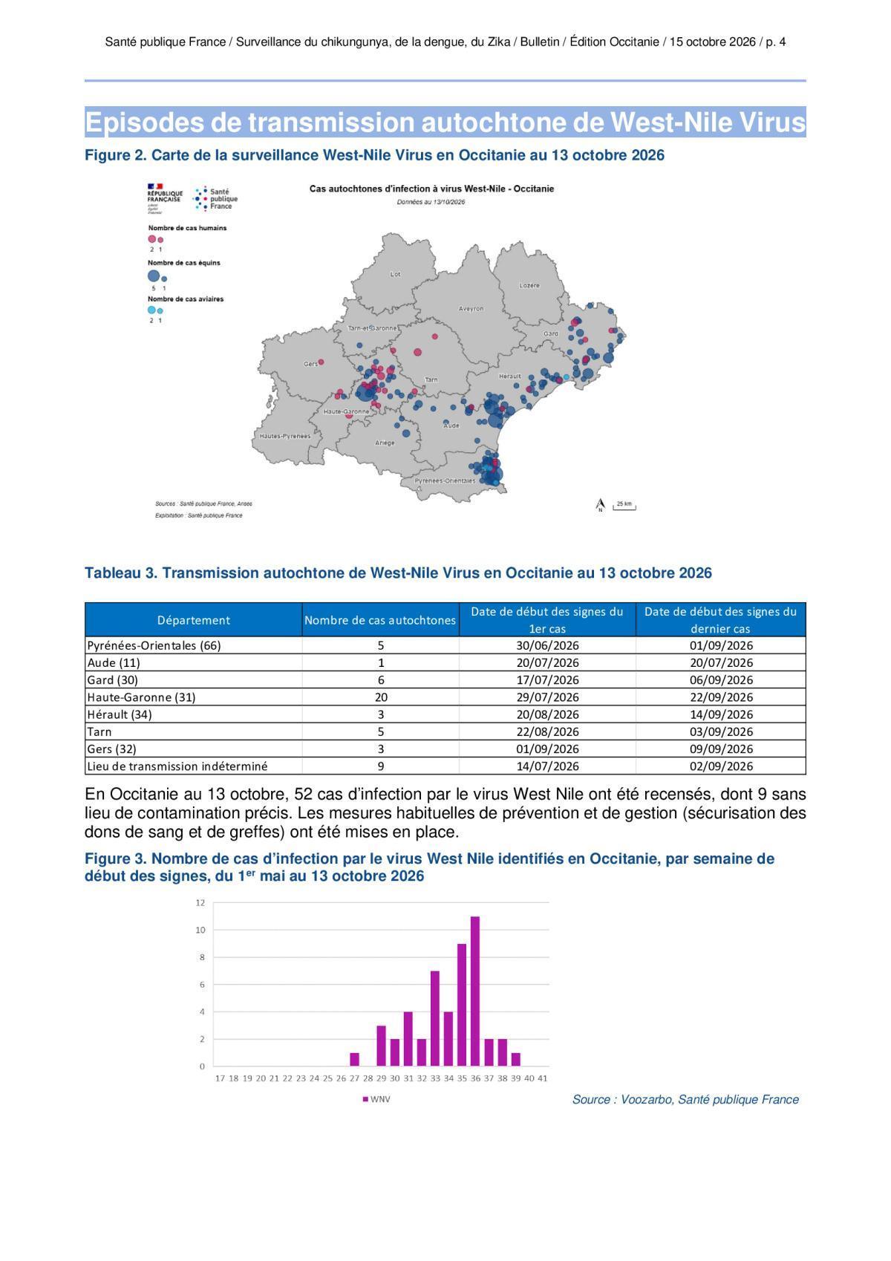Click the 'Département' column header

click(x=194, y=620)
